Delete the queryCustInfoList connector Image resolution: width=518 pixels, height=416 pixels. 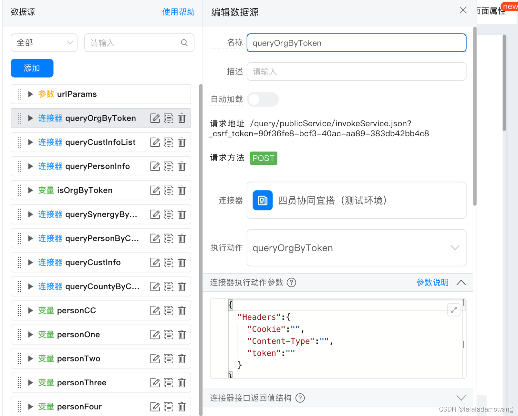182,142
